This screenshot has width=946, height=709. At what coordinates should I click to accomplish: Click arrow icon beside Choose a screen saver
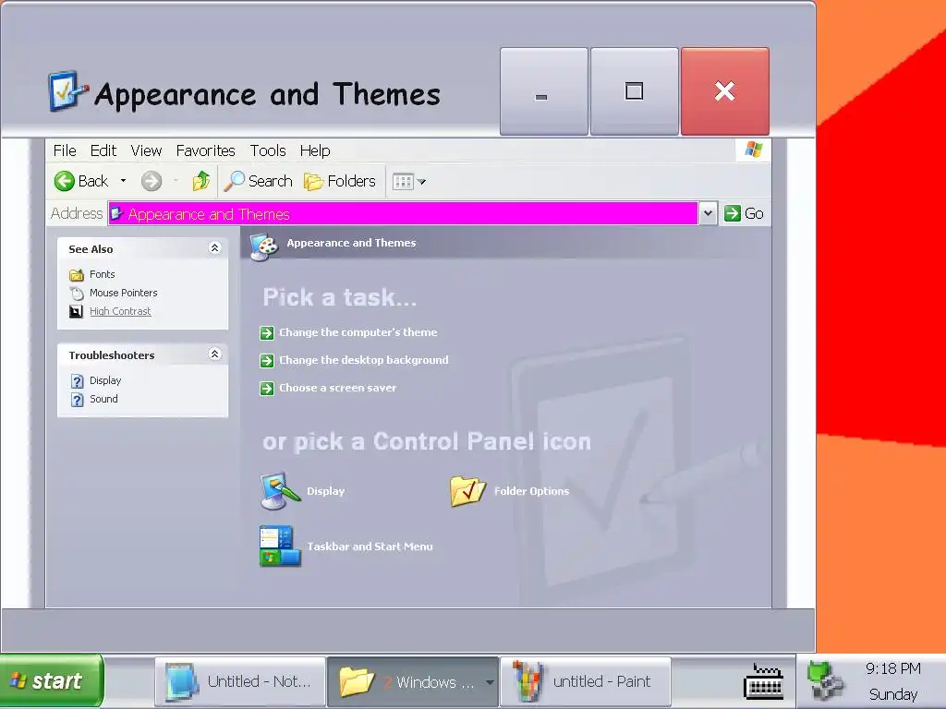pos(267,389)
